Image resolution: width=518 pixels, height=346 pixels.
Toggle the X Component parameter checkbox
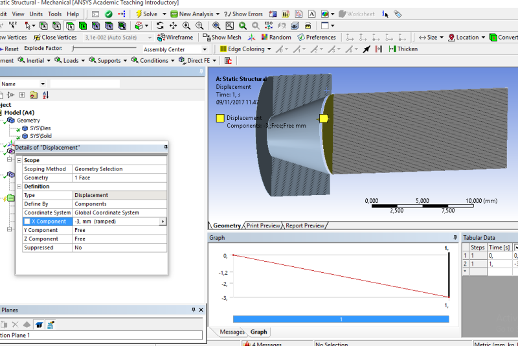click(27, 222)
